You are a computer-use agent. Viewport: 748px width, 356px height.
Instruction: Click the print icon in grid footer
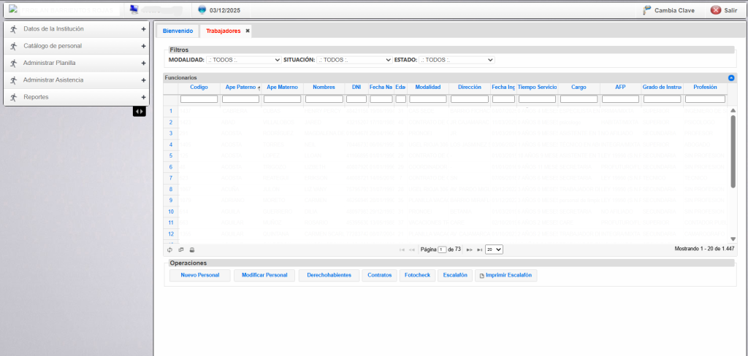pyautogui.click(x=192, y=249)
